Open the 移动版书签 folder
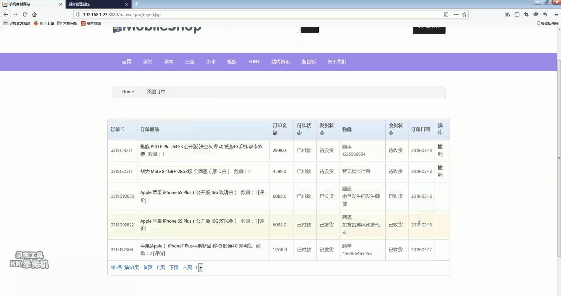The height and width of the screenshot is (296, 561). coord(548,23)
